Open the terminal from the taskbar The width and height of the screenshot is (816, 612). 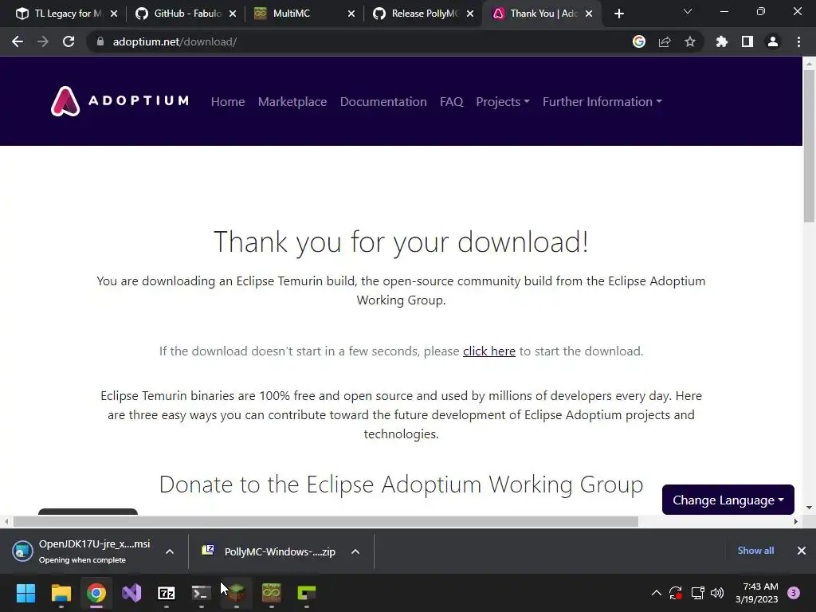coord(202,593)
